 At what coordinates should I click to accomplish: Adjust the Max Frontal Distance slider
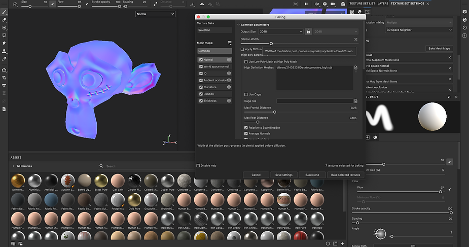(x=275, y=112)
